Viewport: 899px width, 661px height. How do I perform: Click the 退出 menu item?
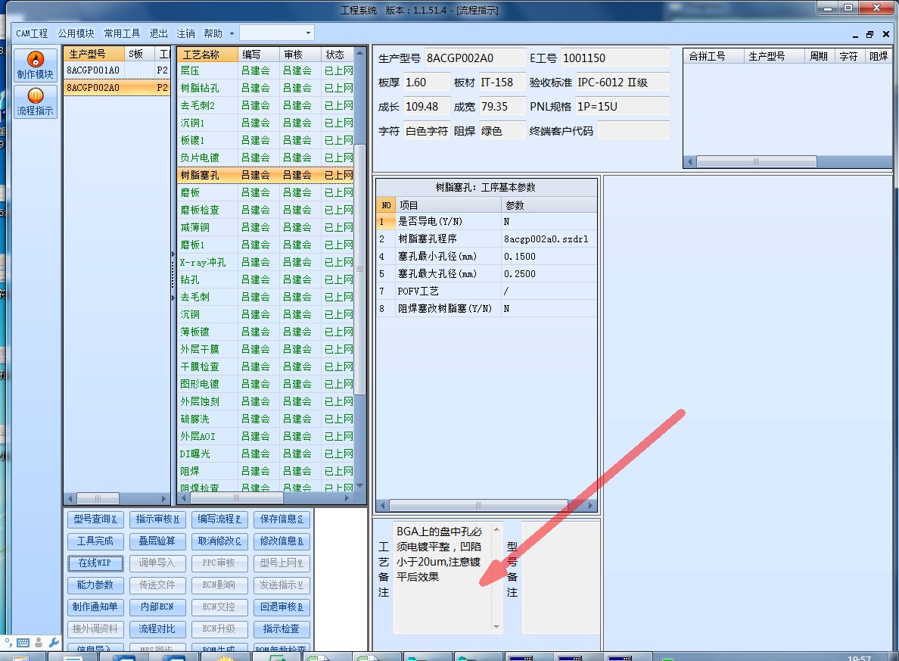[158, 33]
